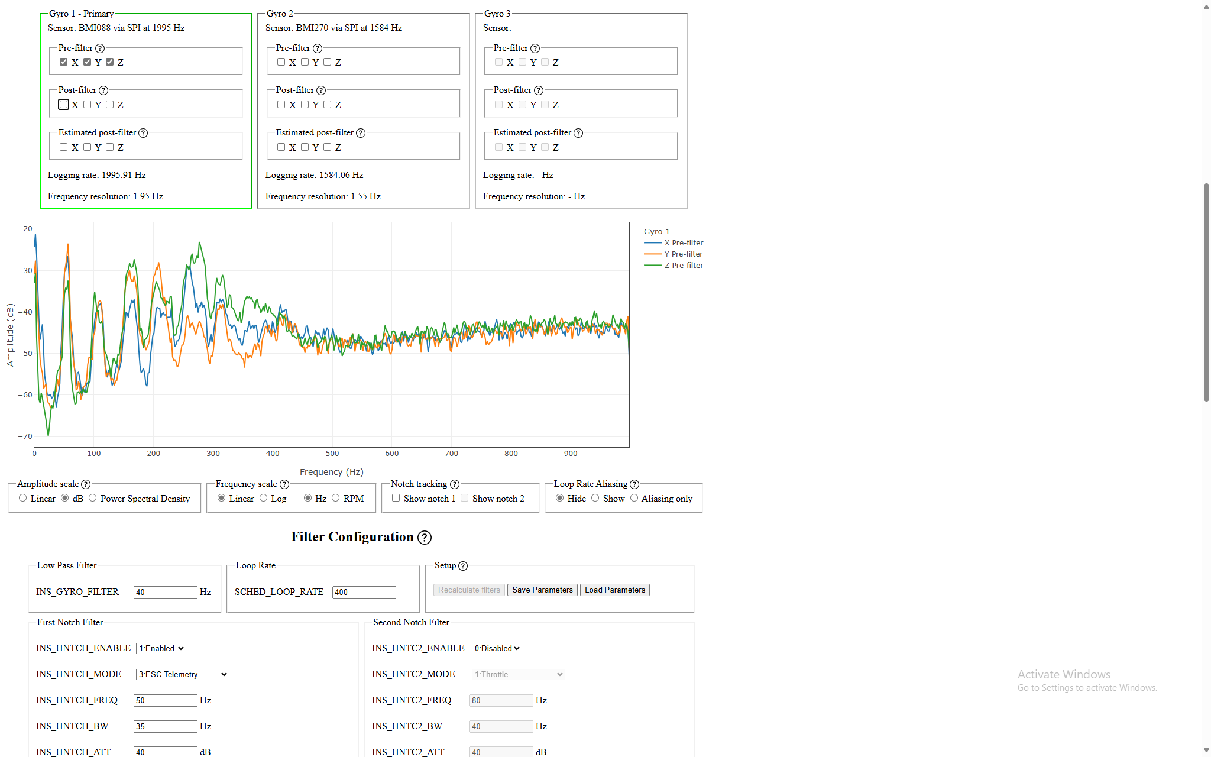Enable Show notch 1 checkbox
This screenshot has height=757, width=1211.
pyautogui.click(x=396, y=498)
